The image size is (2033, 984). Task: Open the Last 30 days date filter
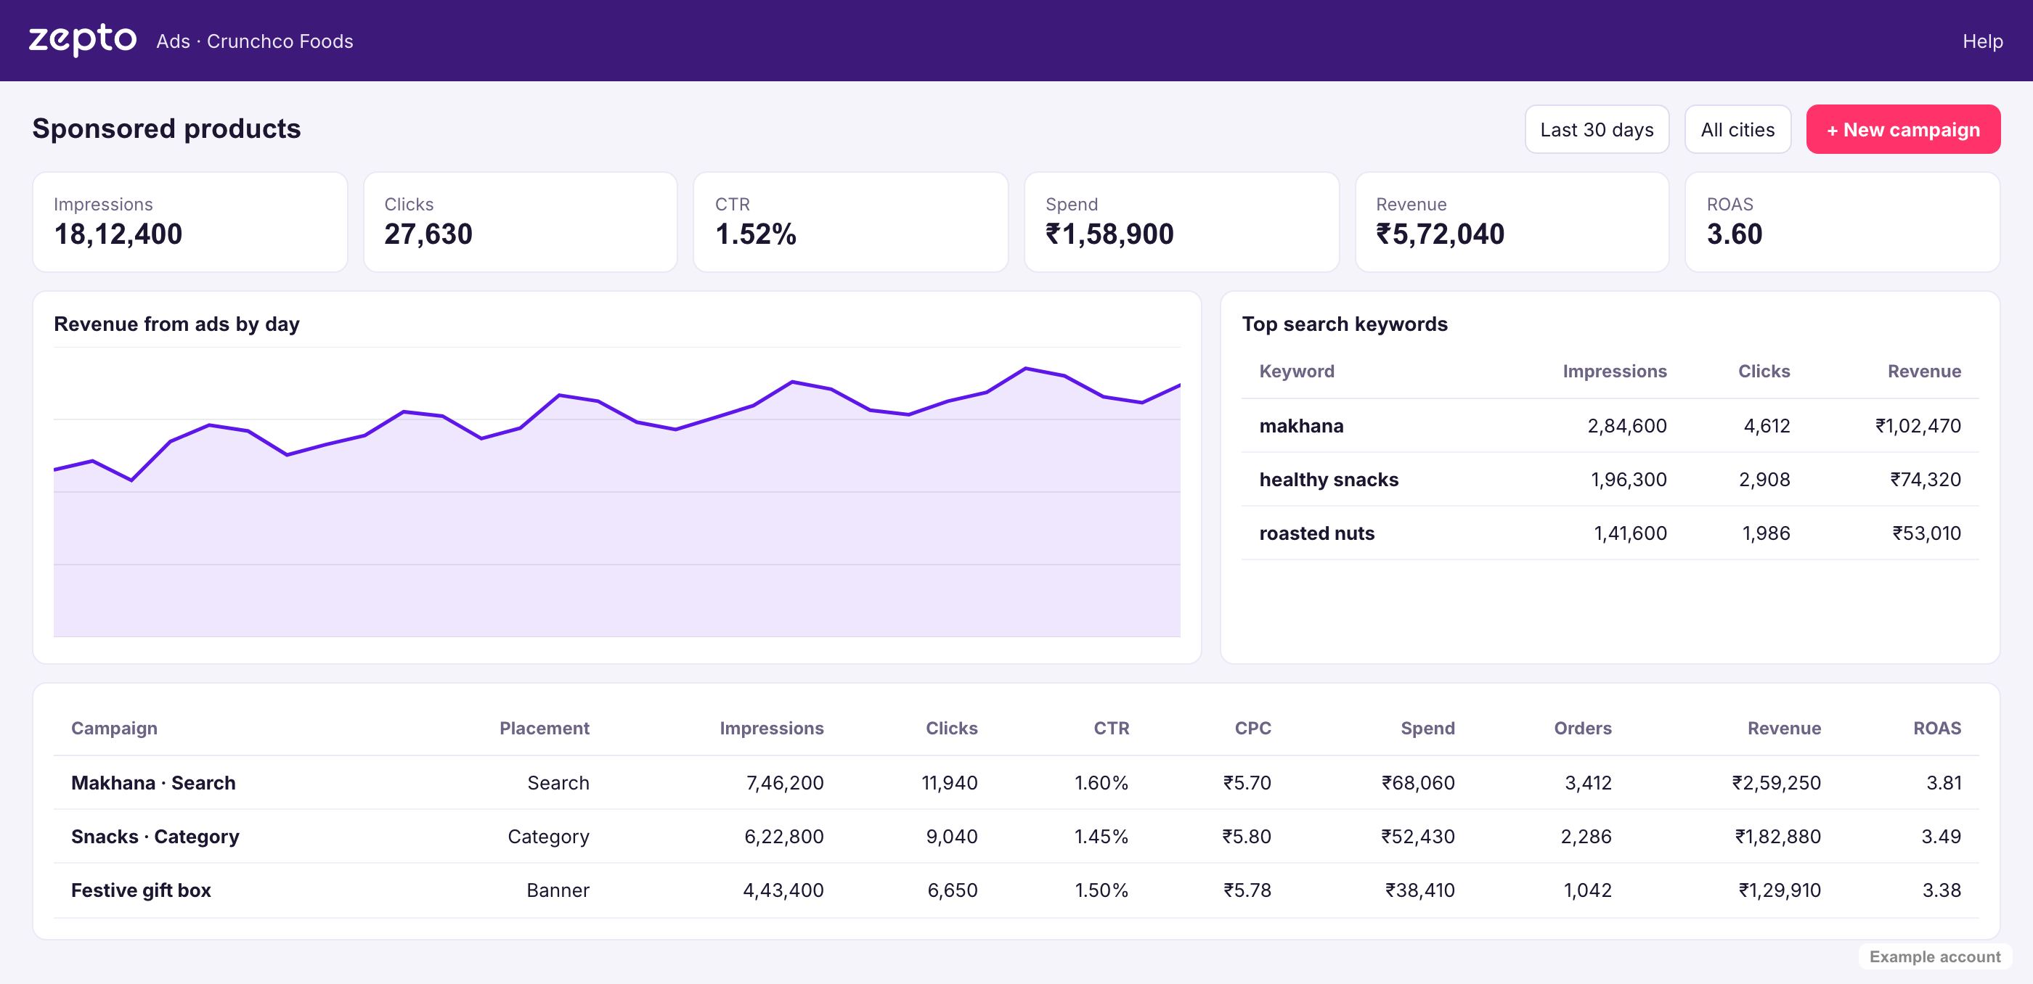point(1597,129)
